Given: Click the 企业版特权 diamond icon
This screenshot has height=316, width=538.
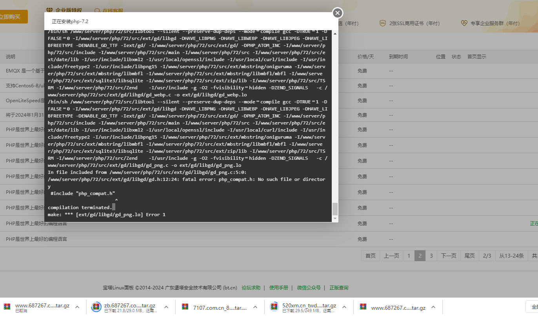Looking at the screenshot, I should [x=49, y=10].
